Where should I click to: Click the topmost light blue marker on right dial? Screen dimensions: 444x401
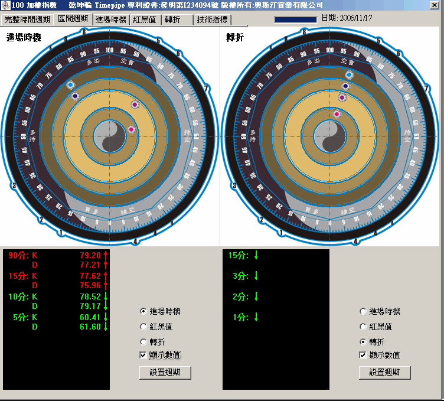tap(349, 75)
